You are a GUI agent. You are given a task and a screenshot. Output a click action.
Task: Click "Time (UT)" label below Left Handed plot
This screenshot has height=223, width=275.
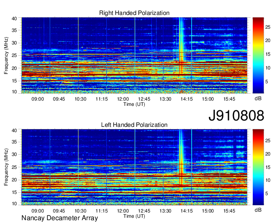tap(134, 216)
